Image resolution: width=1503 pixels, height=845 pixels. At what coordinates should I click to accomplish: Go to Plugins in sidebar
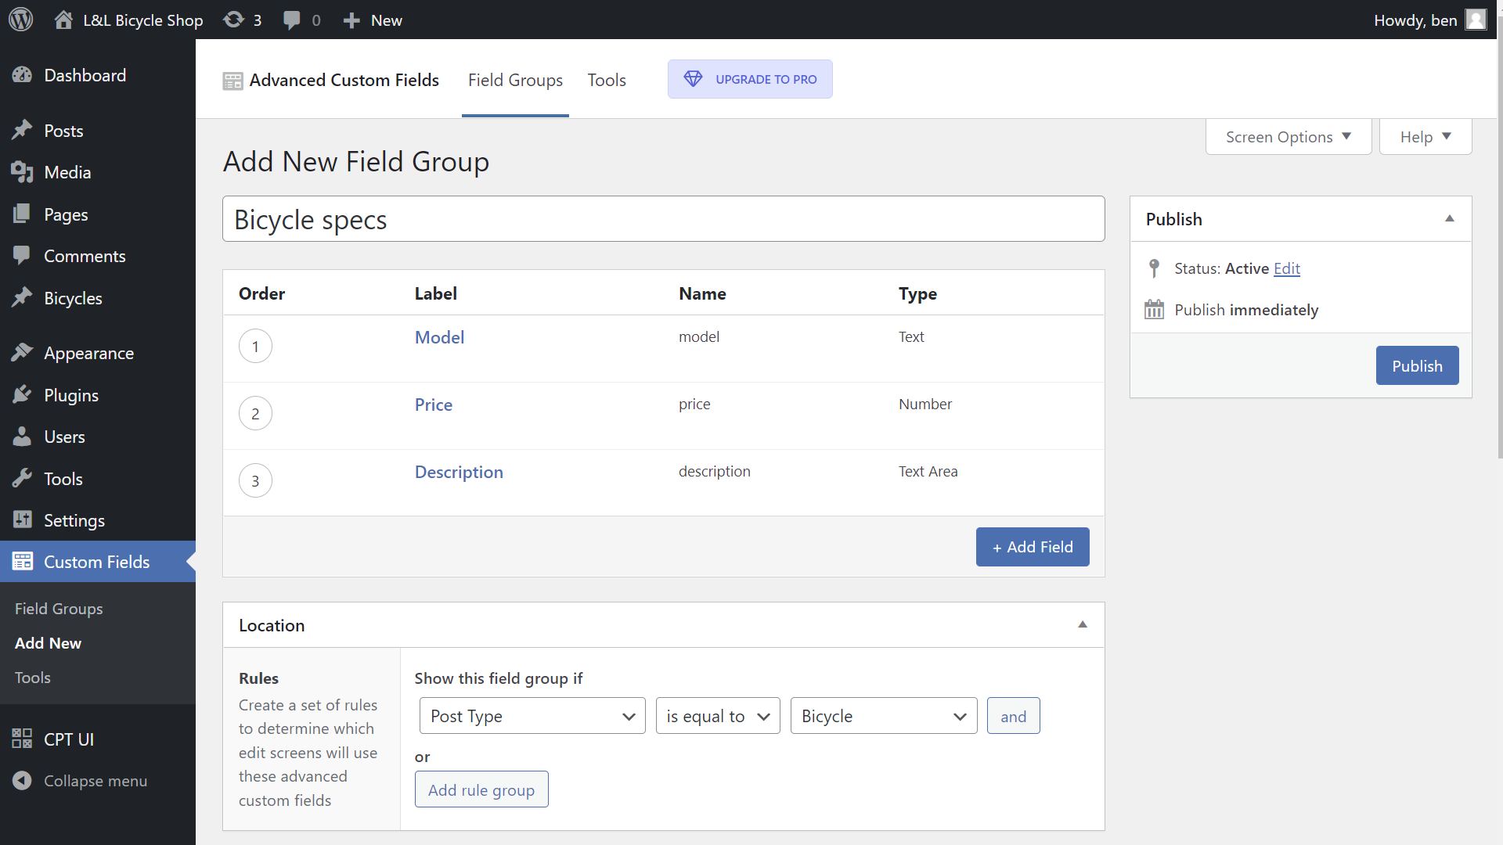pyautogui.click(x=71, y=395)
